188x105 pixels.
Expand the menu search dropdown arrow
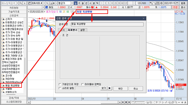click(x=17, y=3)
